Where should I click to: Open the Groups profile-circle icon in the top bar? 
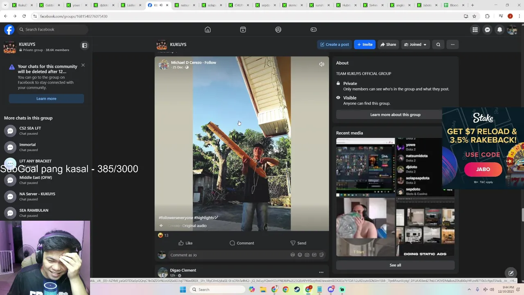click(x=278, y=29)
